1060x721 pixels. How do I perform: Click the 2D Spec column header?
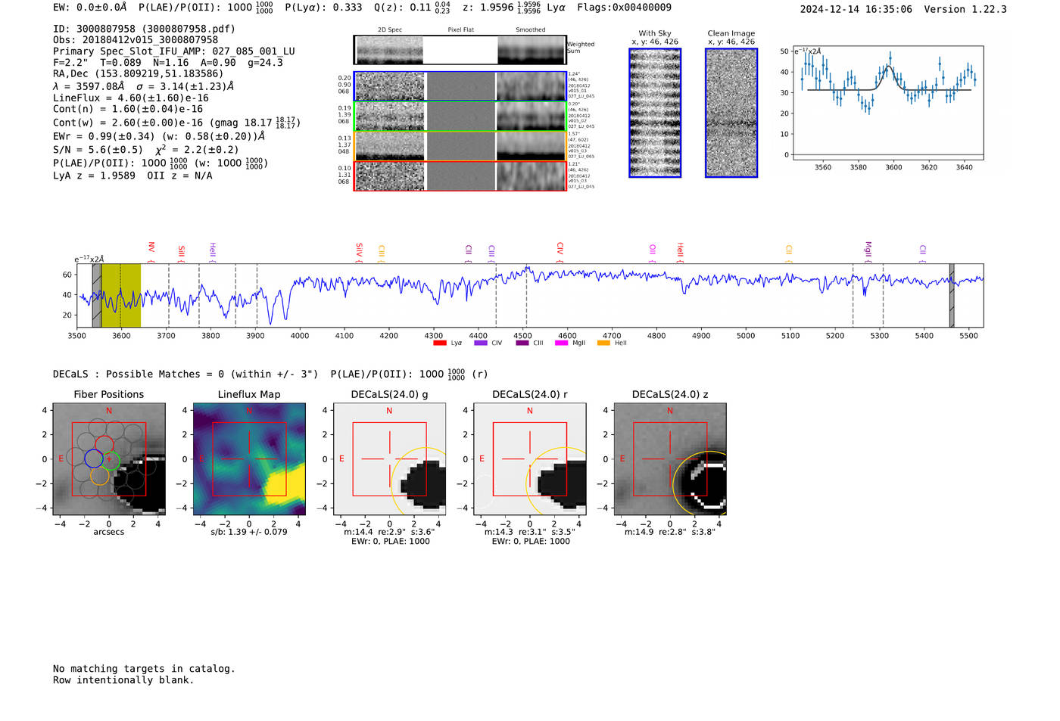pyautogui.click(x=390, y=30)
